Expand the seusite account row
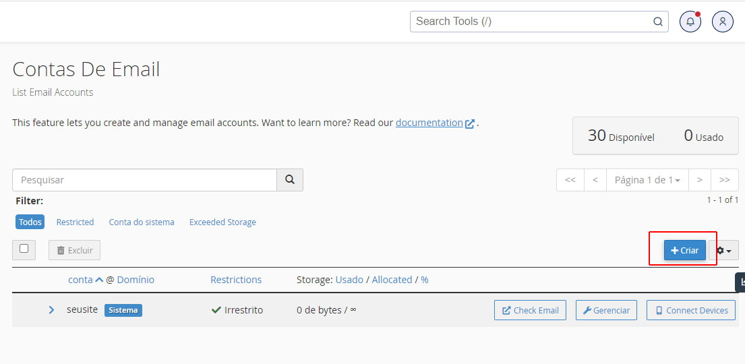This screenshot has width=745, height=364. 51,310
